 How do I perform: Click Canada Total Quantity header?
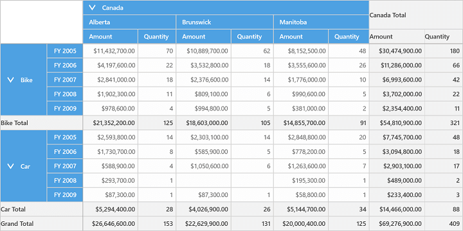click(x=444, y=37)
